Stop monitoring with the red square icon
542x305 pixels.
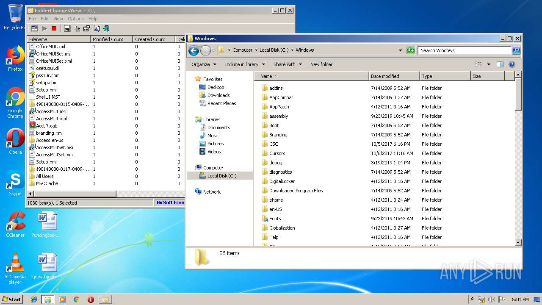pos(54,28)
